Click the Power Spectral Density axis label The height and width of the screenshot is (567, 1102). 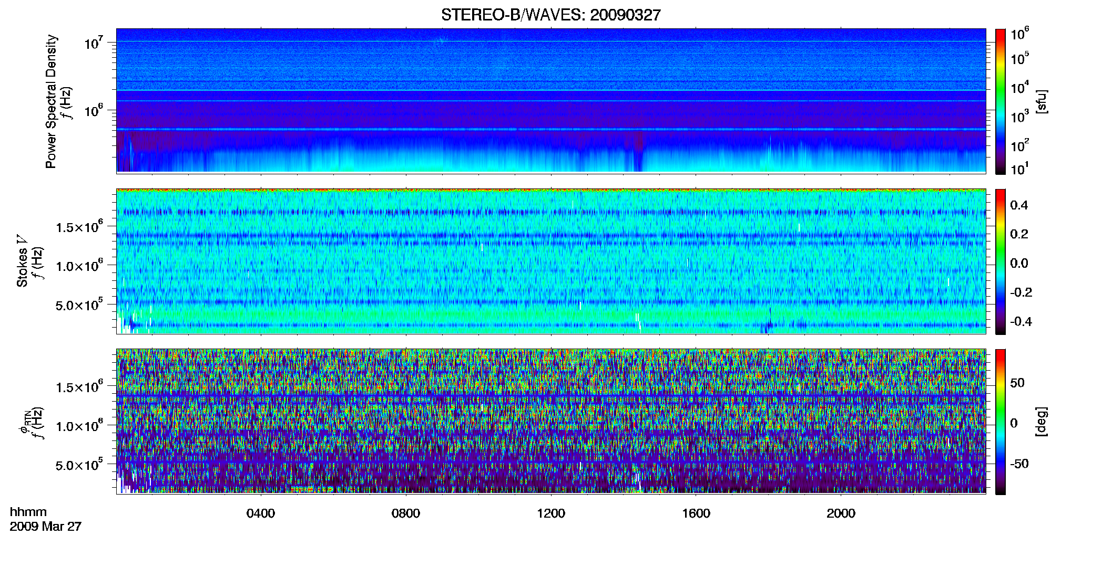pyautogui.click(x=51, y=101)
